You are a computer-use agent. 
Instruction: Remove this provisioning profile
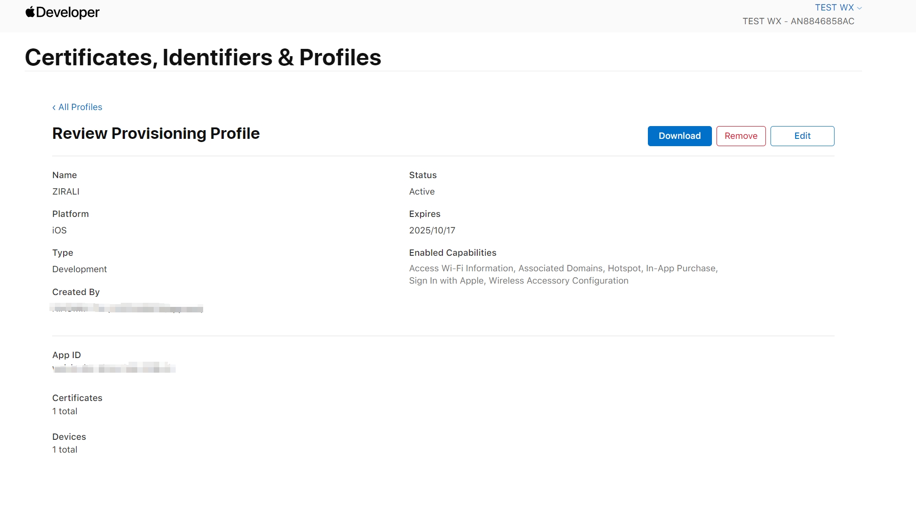[x=741, y=136]
